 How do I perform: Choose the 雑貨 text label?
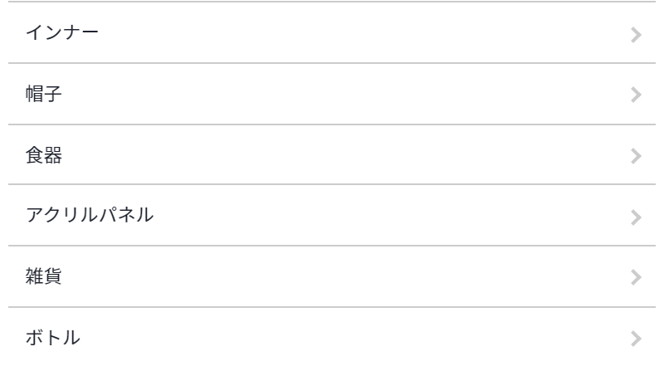point(44,277)
